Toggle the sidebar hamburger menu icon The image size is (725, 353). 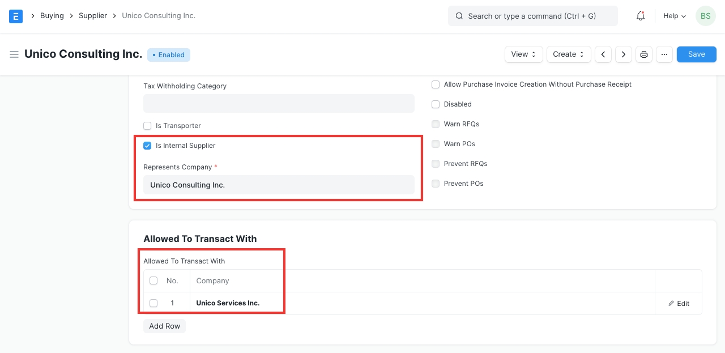pyautogui.click(x=14, y=54)
